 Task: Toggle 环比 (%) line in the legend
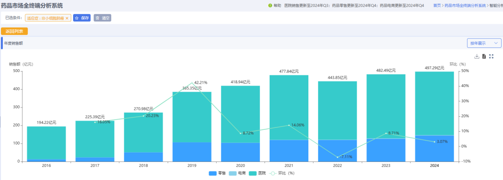coord(281,173)
